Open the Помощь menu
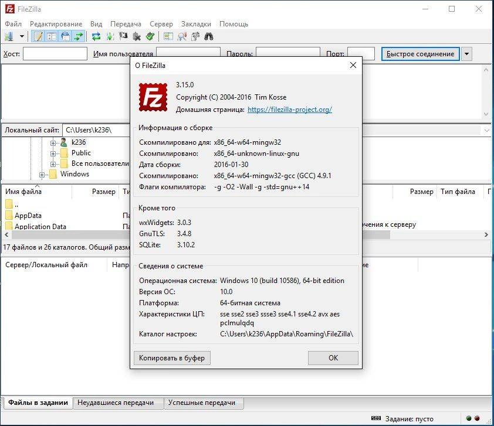The height and width of the screenshot is (426, 494). click(234, 24)
